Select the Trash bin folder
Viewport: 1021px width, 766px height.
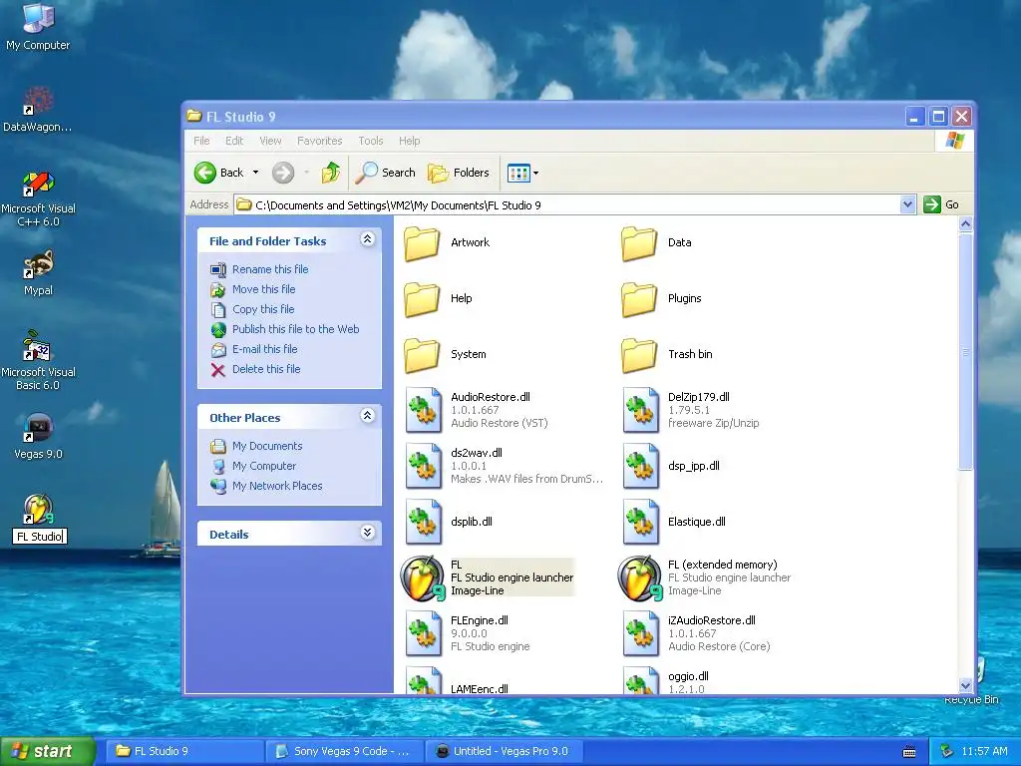(x=639, y=355)
